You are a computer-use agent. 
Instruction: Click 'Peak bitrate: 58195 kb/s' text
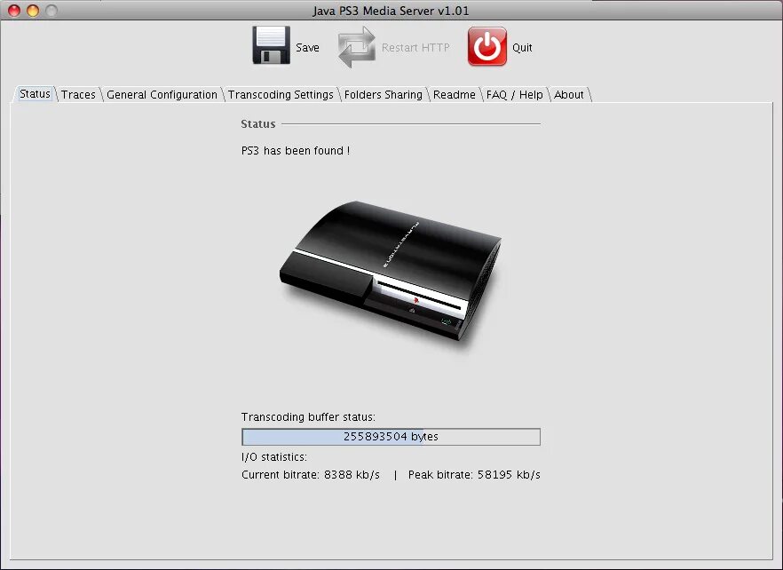pos(474,475)
